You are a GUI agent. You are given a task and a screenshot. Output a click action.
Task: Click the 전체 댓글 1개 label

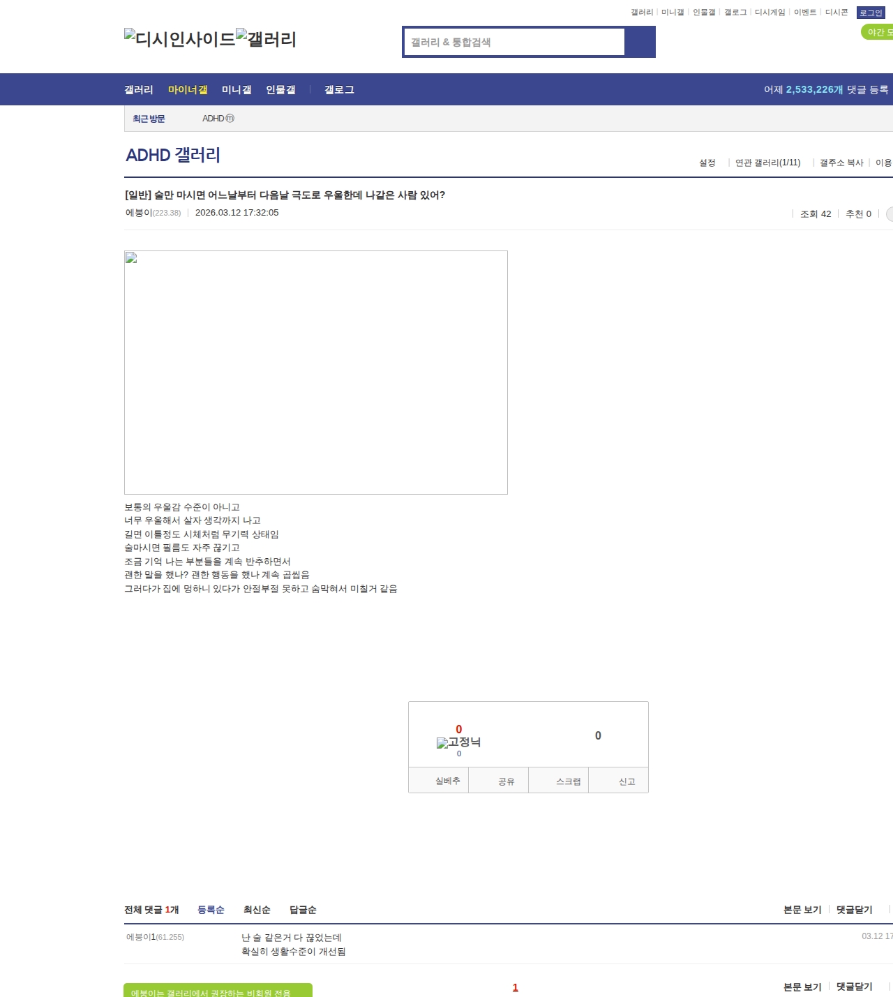coord(151,910)
